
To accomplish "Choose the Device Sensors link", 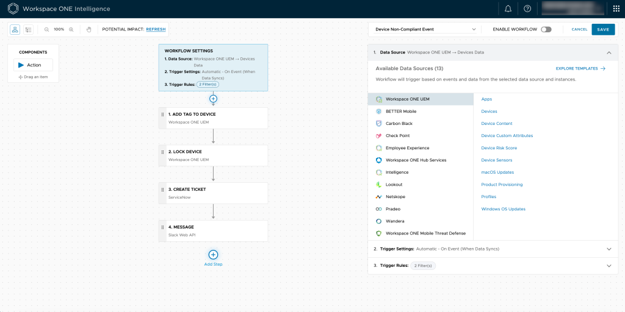I will (497, 160).
